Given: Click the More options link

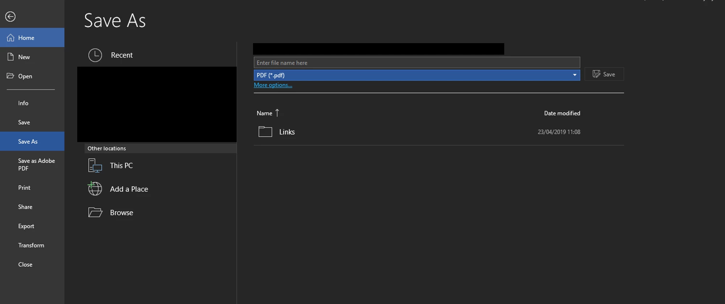Looking at the screenshot, I should [273, 85].
